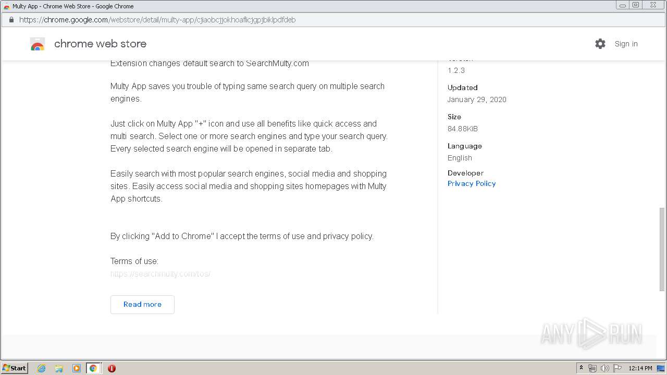Open the volume speaker tray icon
Viewport: 667px width, 375px height.
tap(605, 368)
